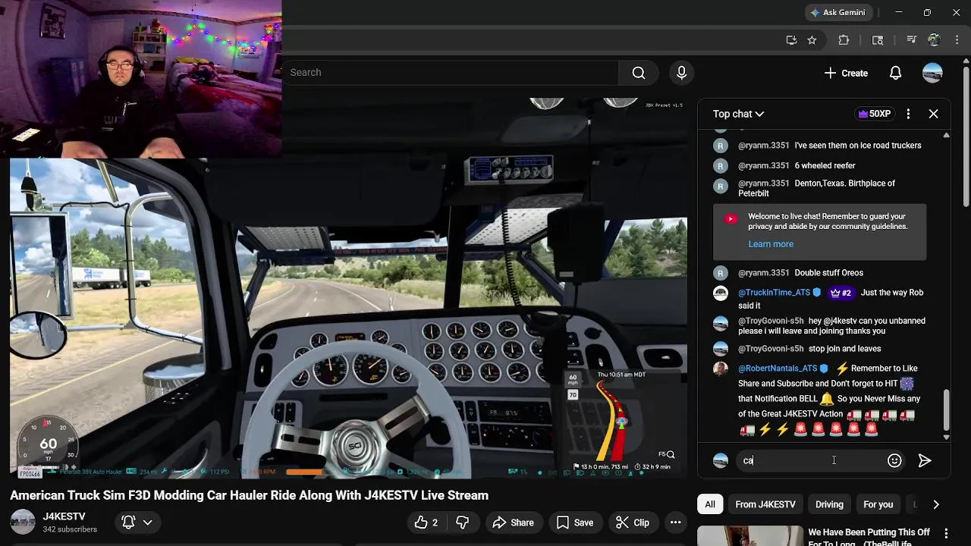Click the @RobertNantais_ATS username in chat

point(778,369)
